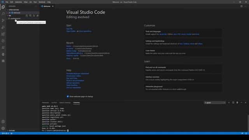Image resolution: width=249 pixels, height=140 pixels.
Task: Open the terminal selector dropdown
Action: coord(215,103)
